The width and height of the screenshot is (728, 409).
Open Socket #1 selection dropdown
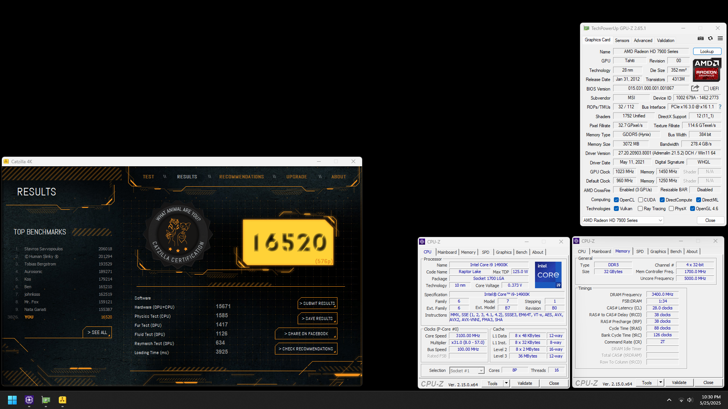click(x=467, y=371)
